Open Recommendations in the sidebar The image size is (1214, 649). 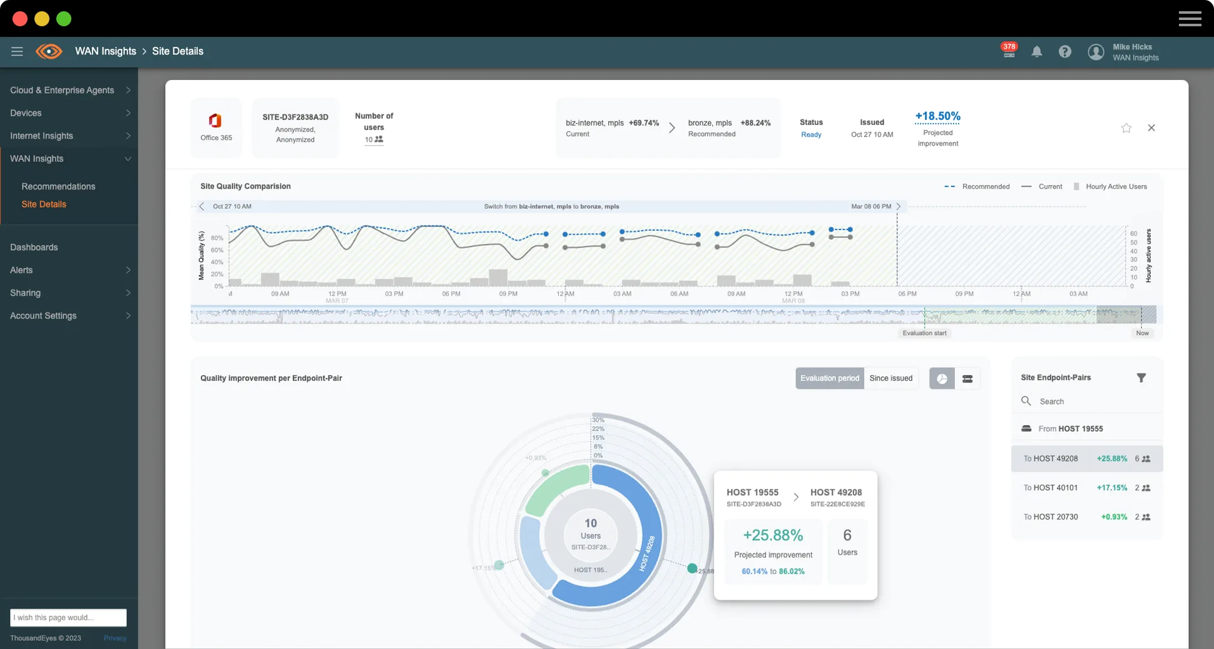(58, 186)
